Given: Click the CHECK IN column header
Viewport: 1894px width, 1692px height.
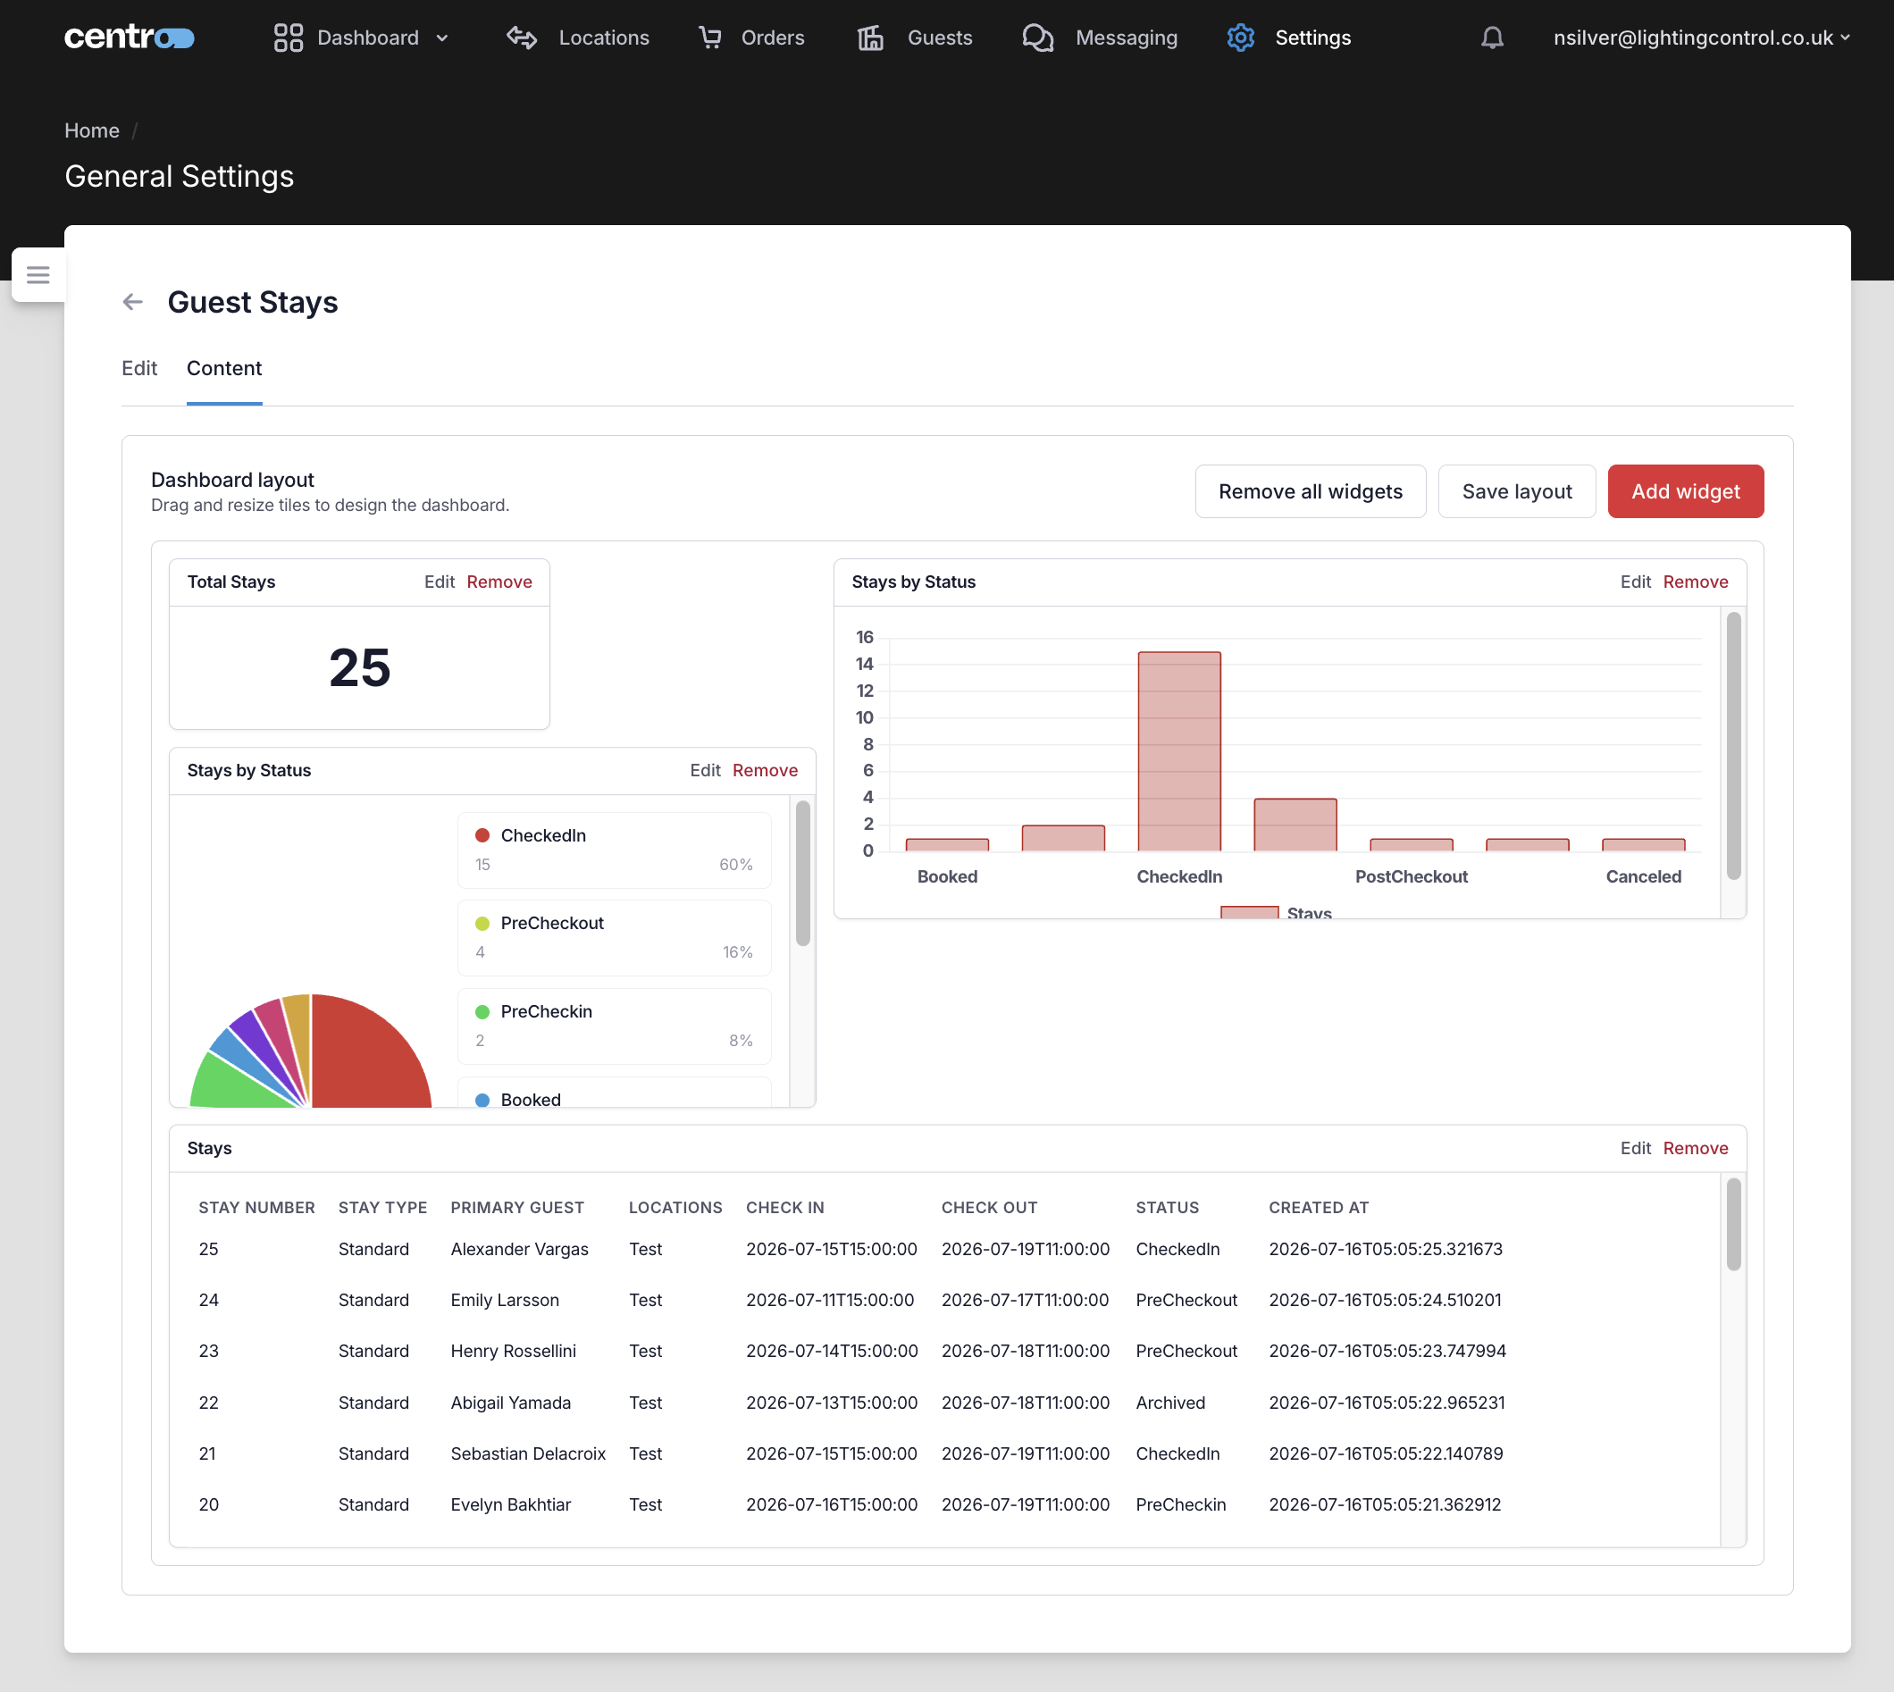Looking at the screenshot, I should [x=784, y=1208].
